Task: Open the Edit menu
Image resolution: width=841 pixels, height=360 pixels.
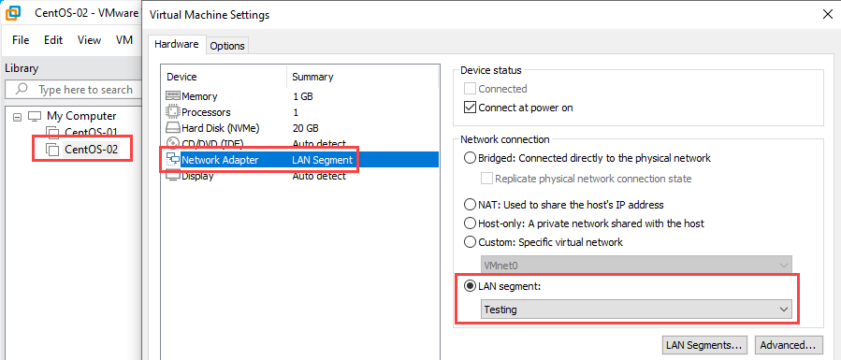Action: (x=53, y=40)
